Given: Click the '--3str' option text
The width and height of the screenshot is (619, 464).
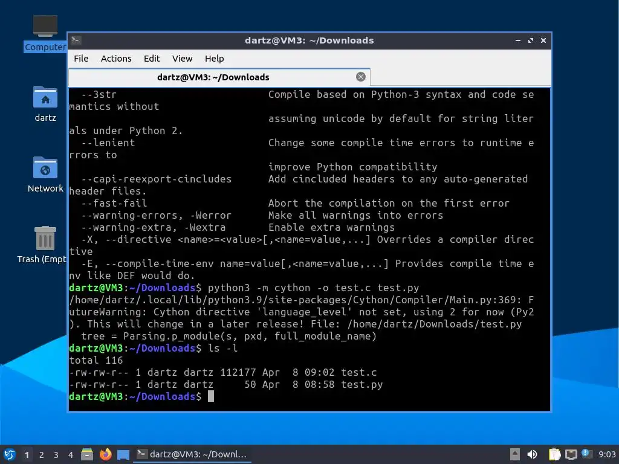Looking at the screenshot, I should 99,95.
